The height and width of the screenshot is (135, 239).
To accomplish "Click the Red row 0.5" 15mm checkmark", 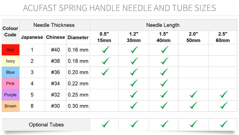I will pyautogui.click(x=105, y=50).
